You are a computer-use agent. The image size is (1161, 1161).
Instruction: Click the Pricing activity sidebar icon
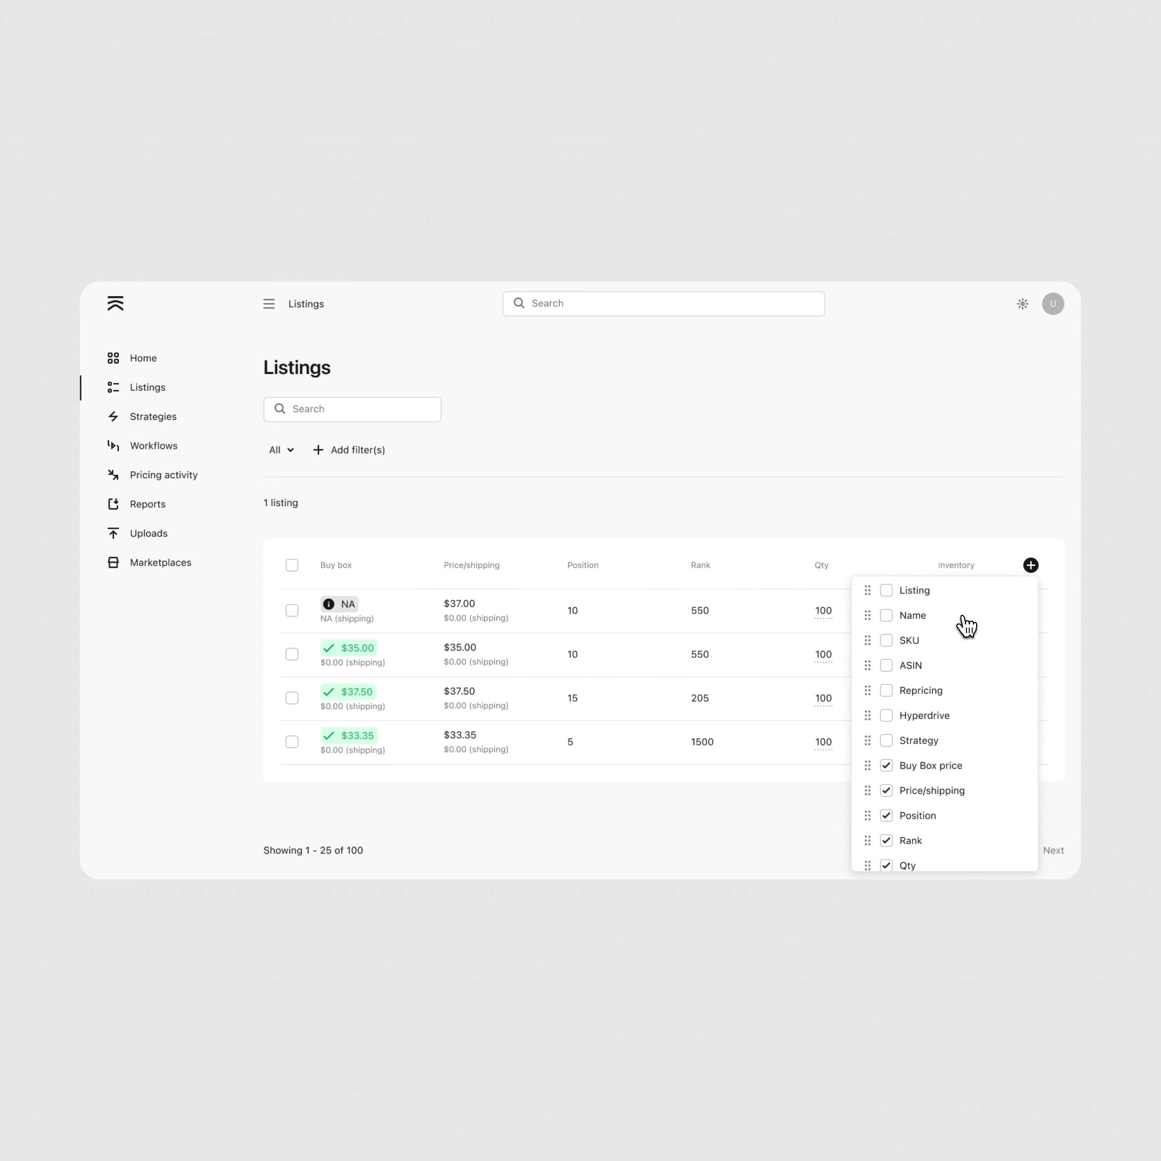click(x=113, y=473)
